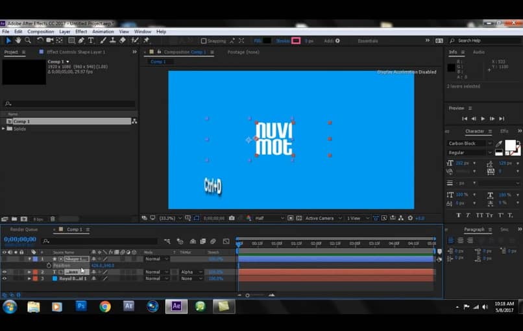
Task: Launch Photoshop from the Windows taskbar
Action: (81, 306)
